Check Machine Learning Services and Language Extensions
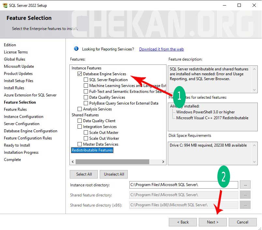262x230 pixels. (86, 86)
